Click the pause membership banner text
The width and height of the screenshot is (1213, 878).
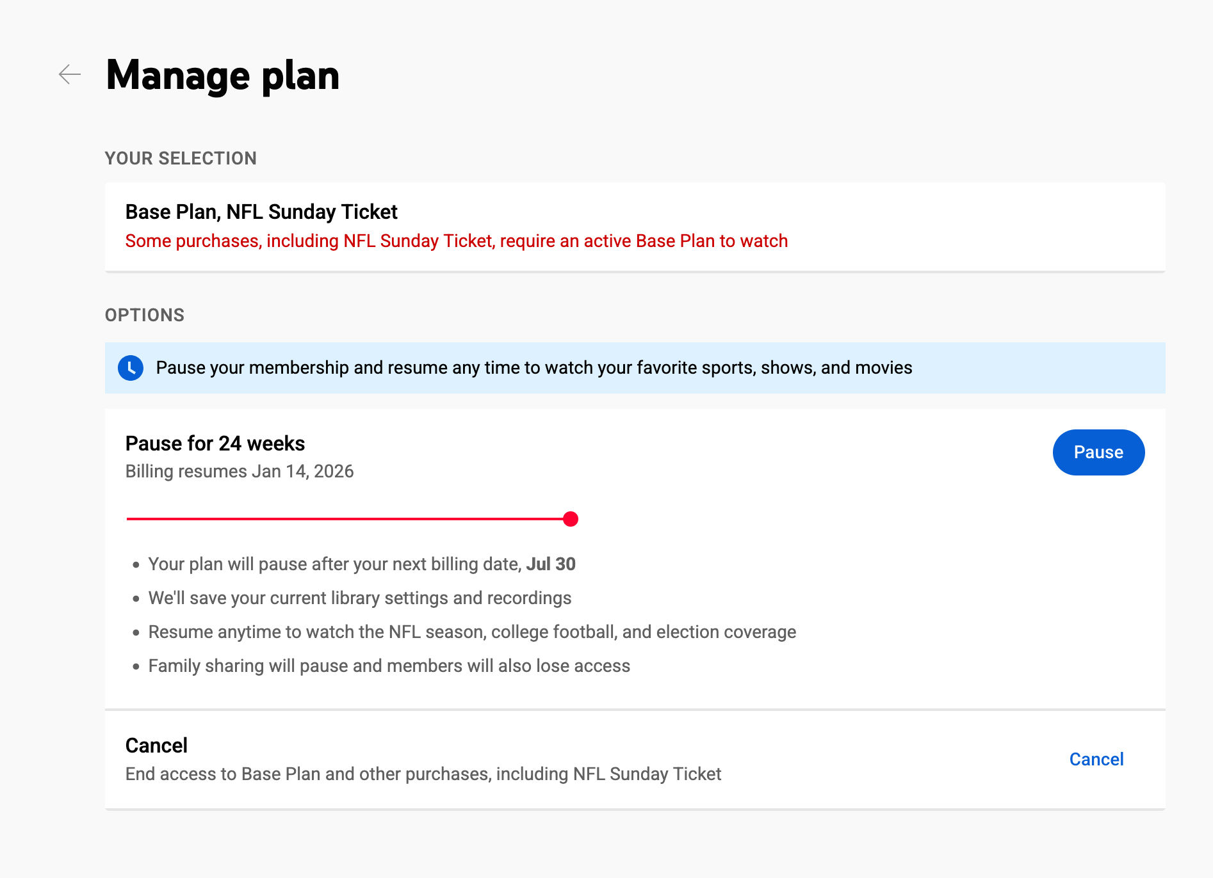point(534,368)
